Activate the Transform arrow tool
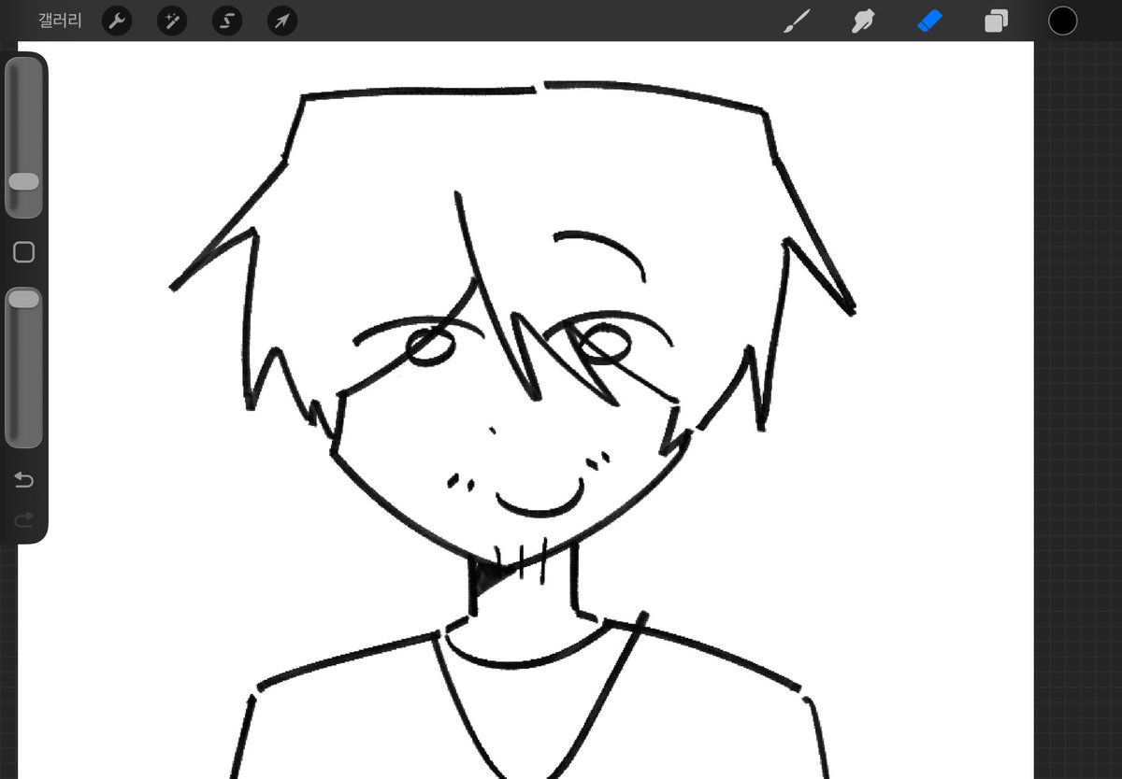Viewport: 1122px width, 779px height. pyautogui.click(x=281, y=21)
